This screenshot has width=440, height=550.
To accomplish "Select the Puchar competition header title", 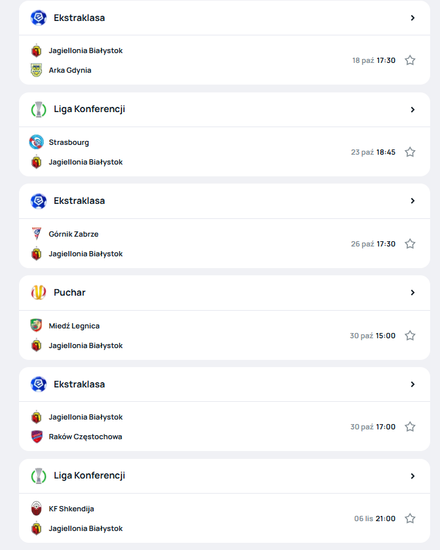I will point(70,292).
